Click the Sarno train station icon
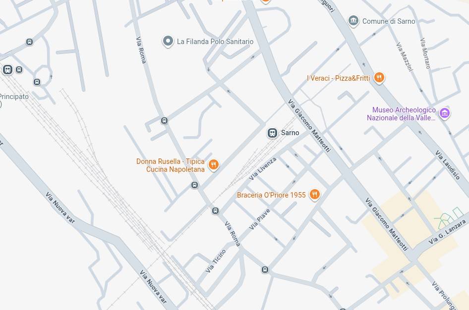Screen dimensions: 469x310 pyautogui.click(x=272, y=133)
